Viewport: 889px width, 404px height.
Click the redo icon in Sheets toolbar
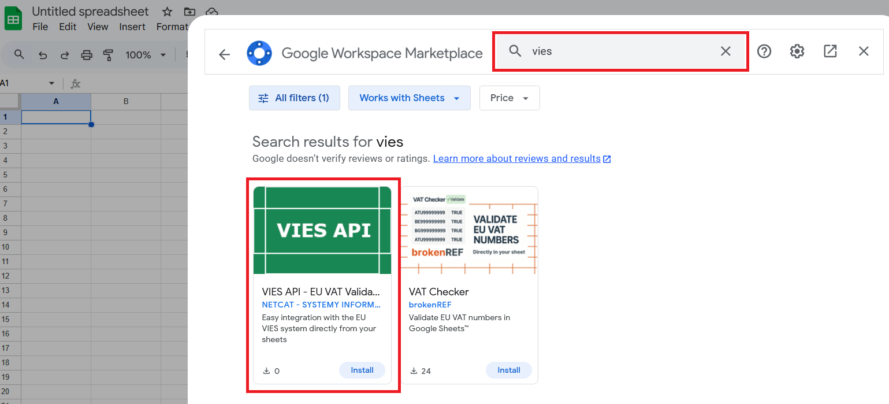click(x=65, y=55)
